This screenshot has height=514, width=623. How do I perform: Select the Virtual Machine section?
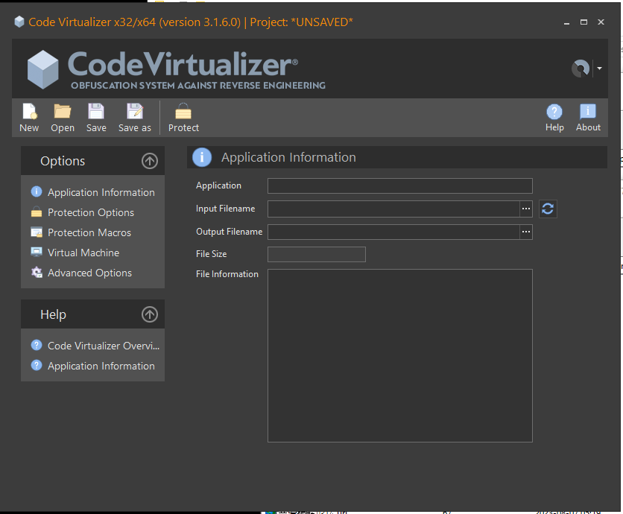coord(83,252)
